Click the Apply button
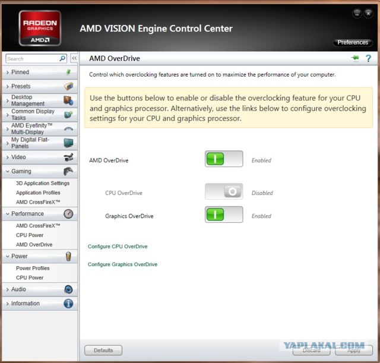Image resolution: width=380 pixels, height=363 pixels. [354, 351]
